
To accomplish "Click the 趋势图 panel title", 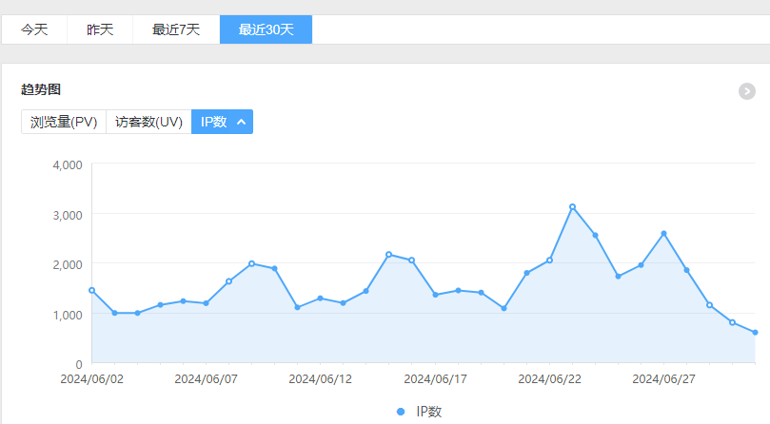I will coord(41,90).
